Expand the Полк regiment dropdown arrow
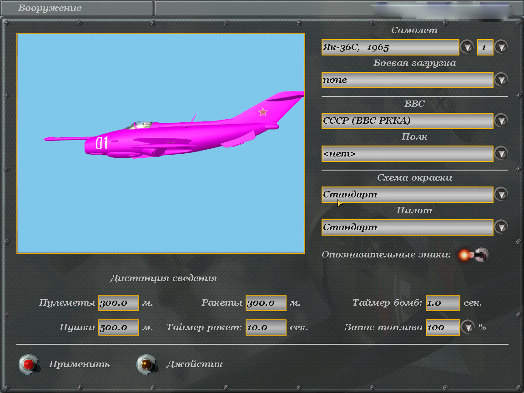Screen dimensions: 524x393 (501, 153)
